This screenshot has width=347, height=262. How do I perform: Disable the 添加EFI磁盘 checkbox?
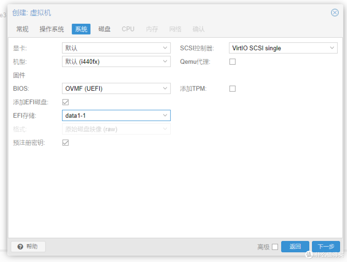click(65, 102)
